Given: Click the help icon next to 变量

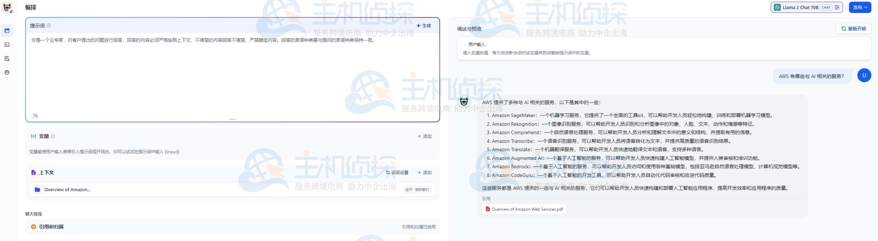Looking at the screenshot, I should pos(53,136).
